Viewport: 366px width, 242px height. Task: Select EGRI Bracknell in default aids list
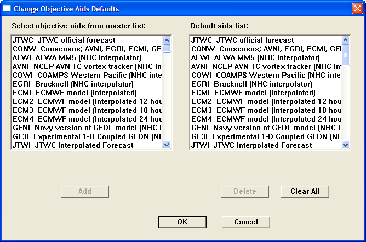point(266,84)
